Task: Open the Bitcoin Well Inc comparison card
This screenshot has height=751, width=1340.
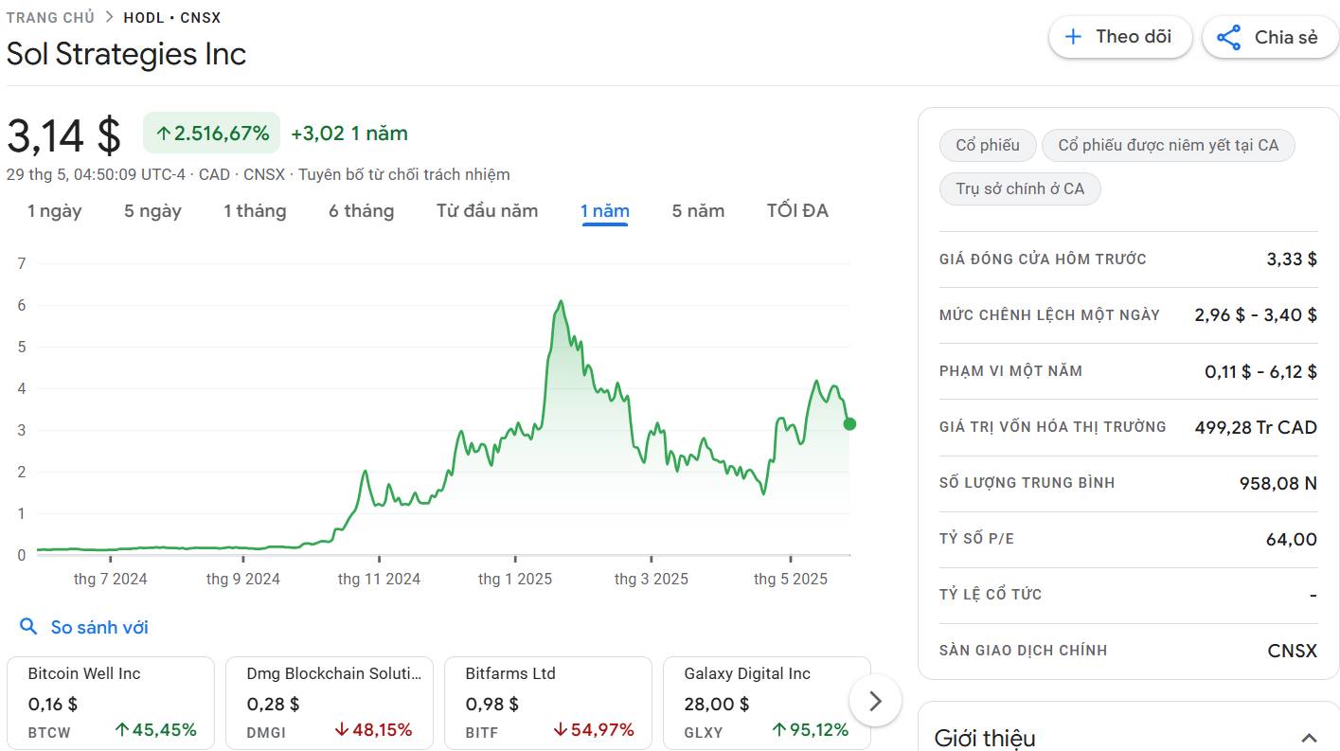Action: pyautogui.click(x=111, y=704)
